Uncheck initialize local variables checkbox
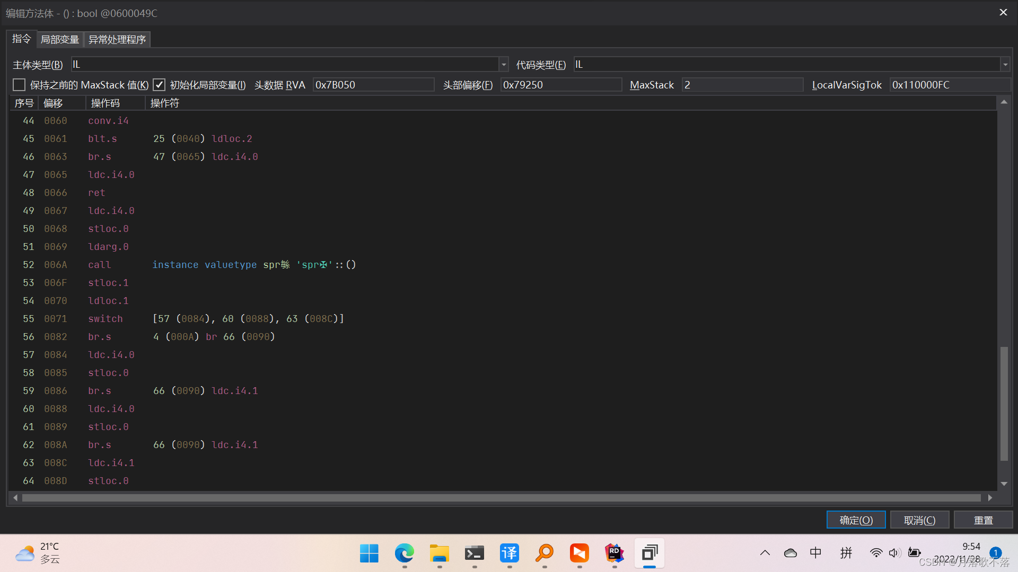 click(159, 85)
